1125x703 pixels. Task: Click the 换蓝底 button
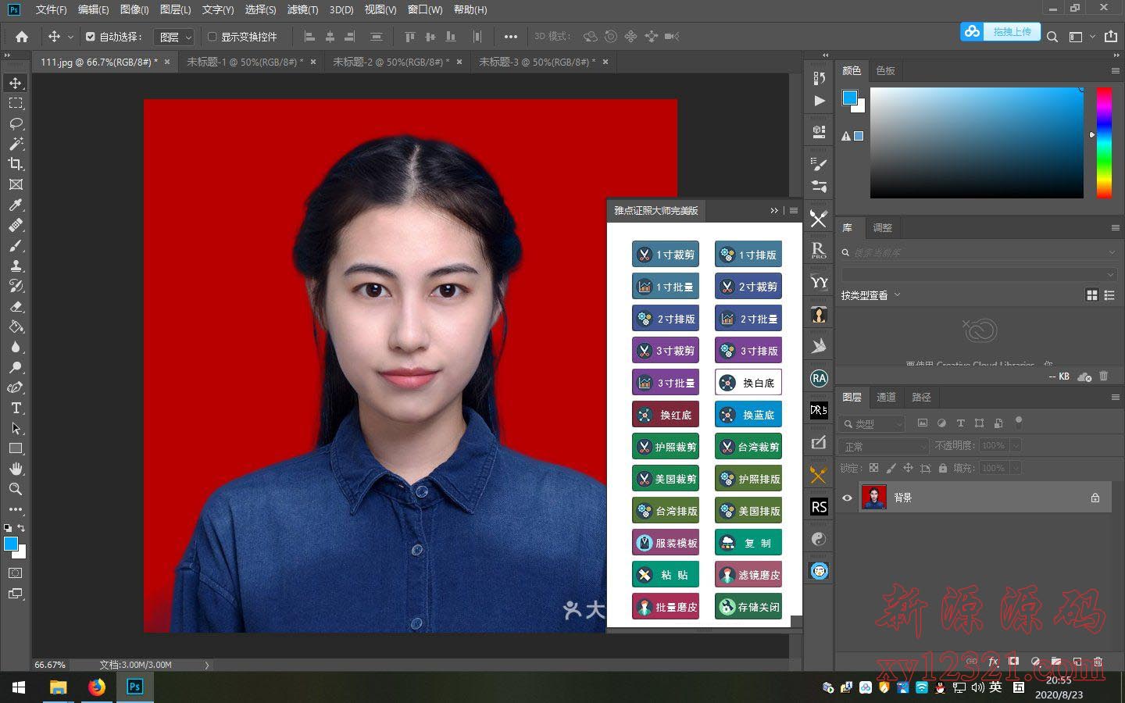pos(748,414)
